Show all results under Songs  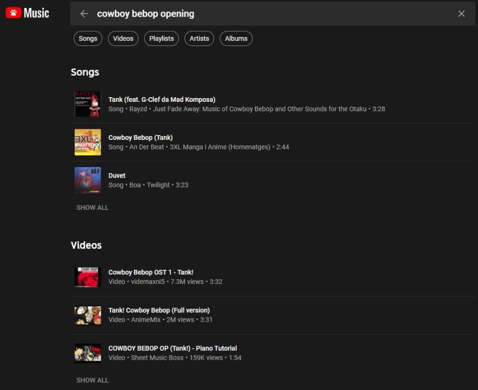pos(92,207)
